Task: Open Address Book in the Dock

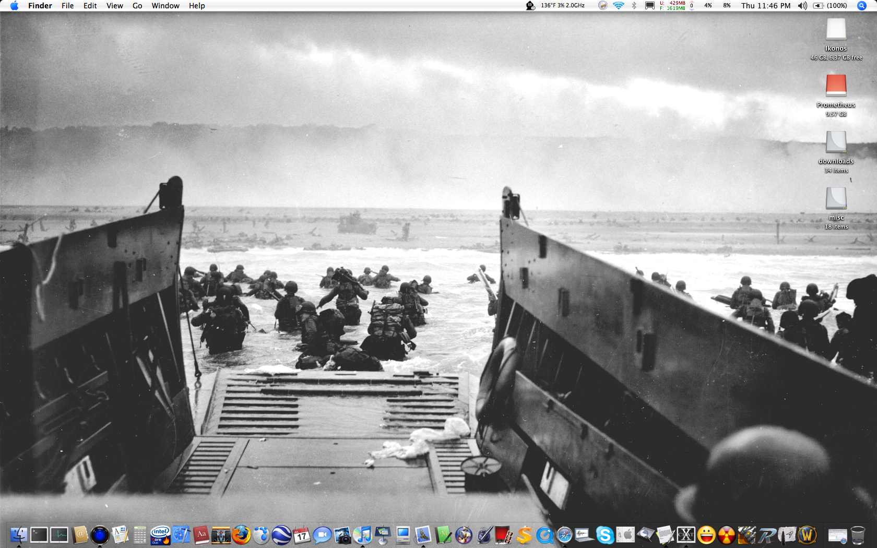Action: click(80, 535)
